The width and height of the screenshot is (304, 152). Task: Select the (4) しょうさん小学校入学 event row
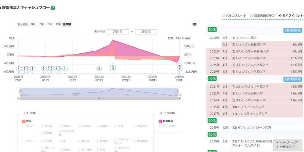click(255, 58)
